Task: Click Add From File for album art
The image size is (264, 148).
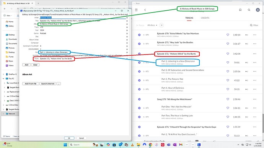Action: point(31,84)
